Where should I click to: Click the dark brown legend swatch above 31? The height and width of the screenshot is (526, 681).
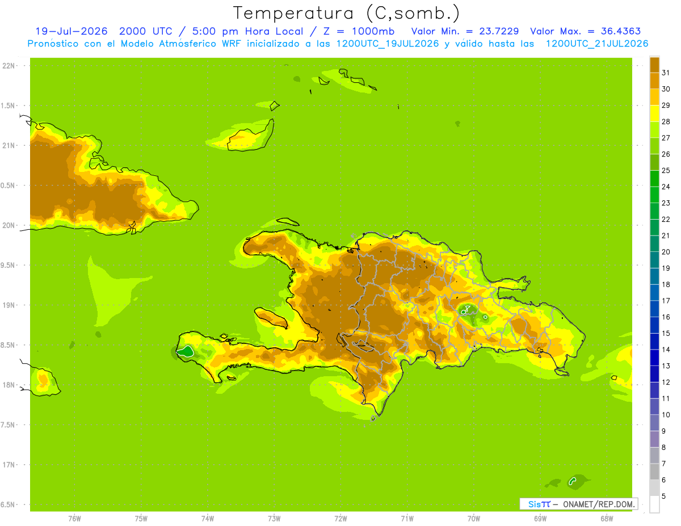tap(654, 65)
